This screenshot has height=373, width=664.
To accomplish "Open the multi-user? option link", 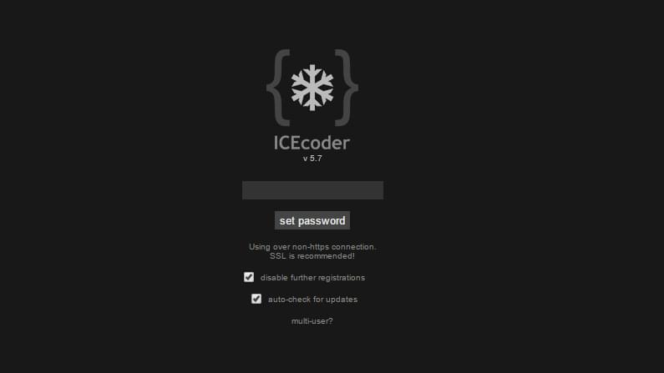I will tap(312, 321).
